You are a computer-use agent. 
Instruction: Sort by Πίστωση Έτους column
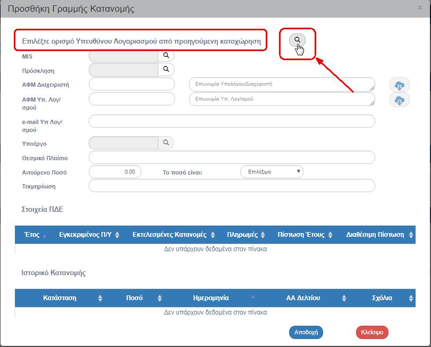click(305, 235)
